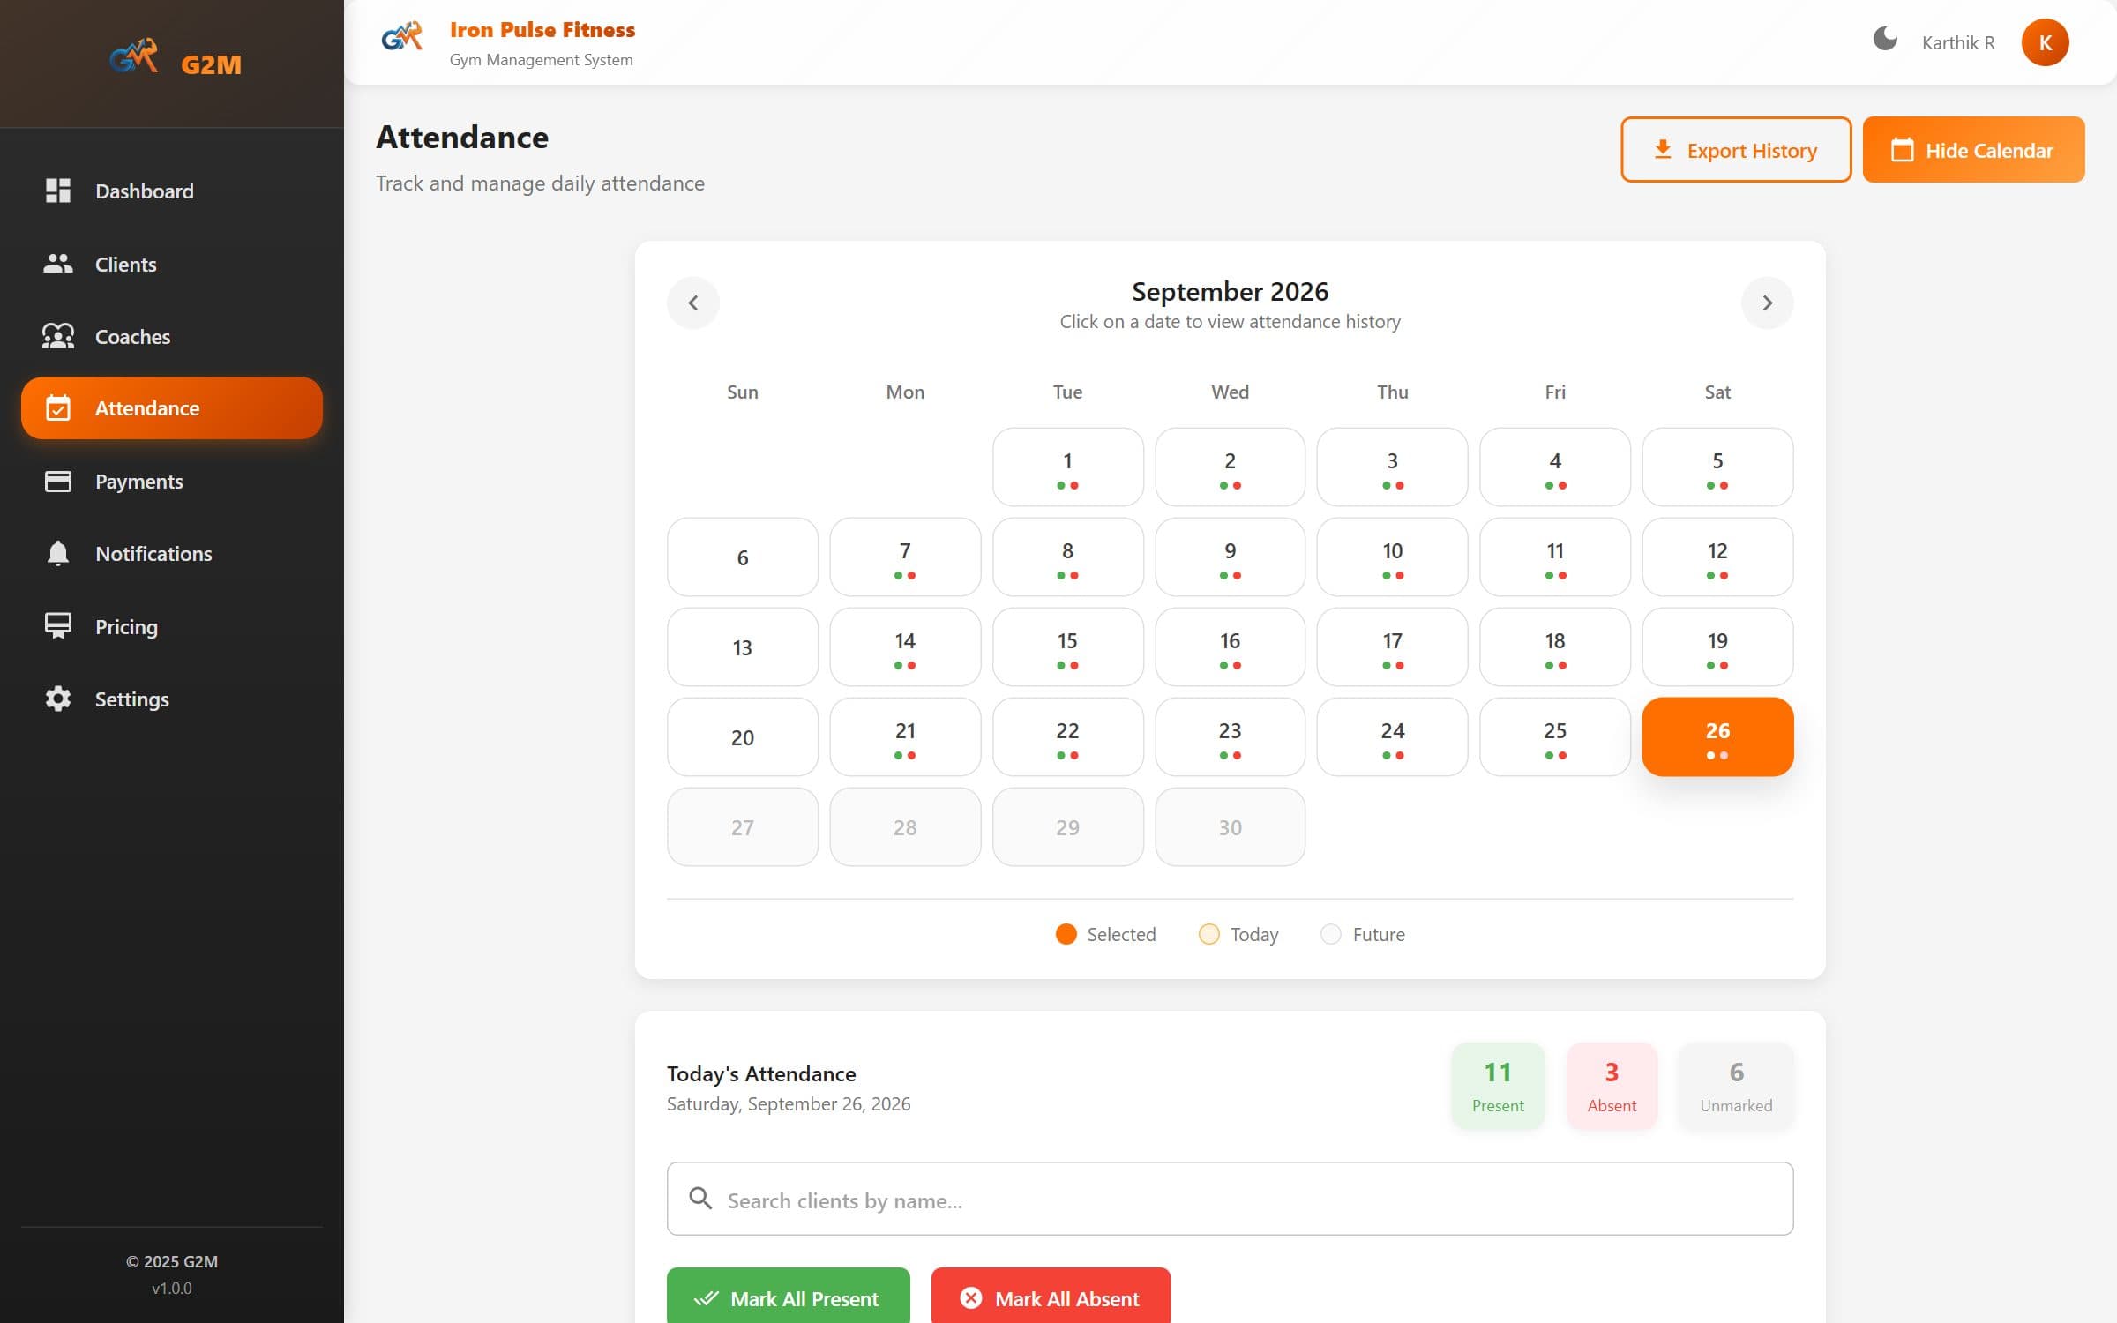Click Export History button
The width and height of the screenshot is (2117, 1323).
[x=1735, y=150]
